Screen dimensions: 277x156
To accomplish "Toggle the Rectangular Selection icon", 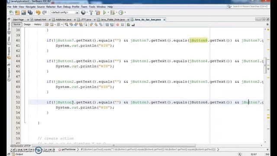I will (86, 25).
